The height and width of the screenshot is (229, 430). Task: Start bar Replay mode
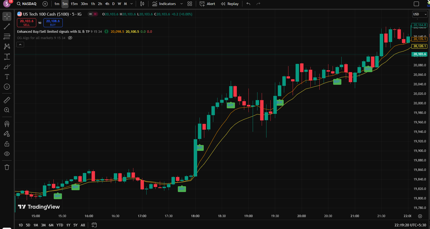pyautogui.click(x=230, y=4)
